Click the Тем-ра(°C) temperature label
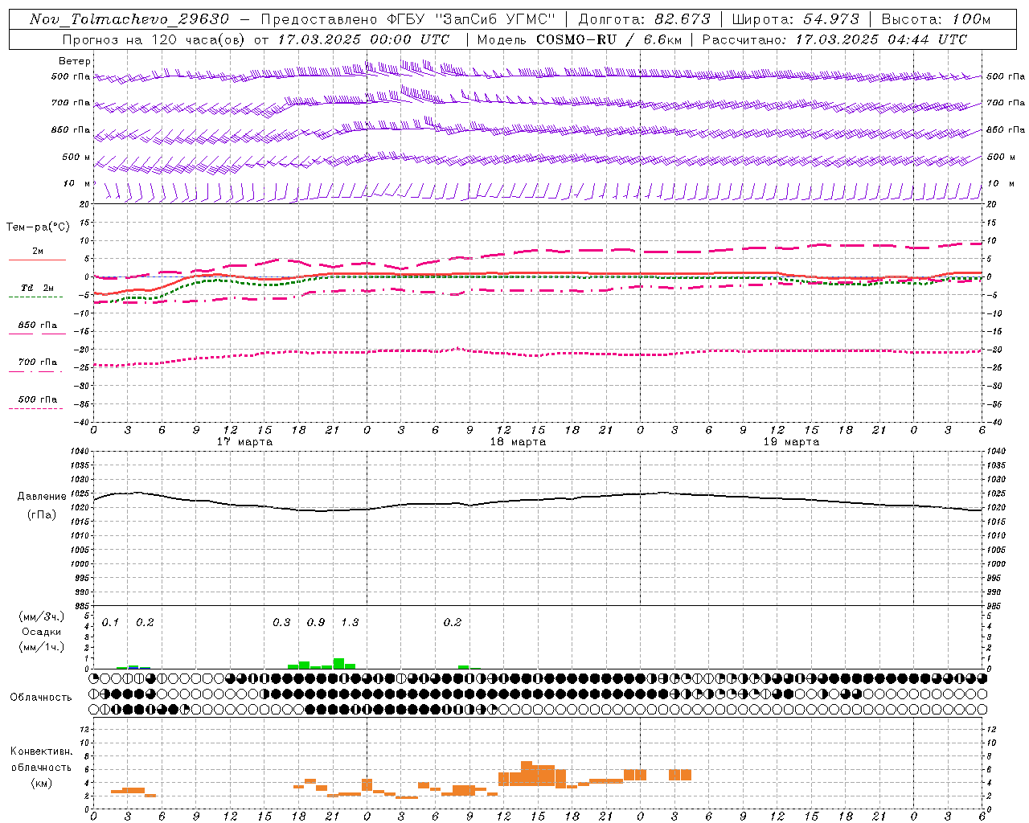Screen dimensions: 1029x823 point(38,227)
